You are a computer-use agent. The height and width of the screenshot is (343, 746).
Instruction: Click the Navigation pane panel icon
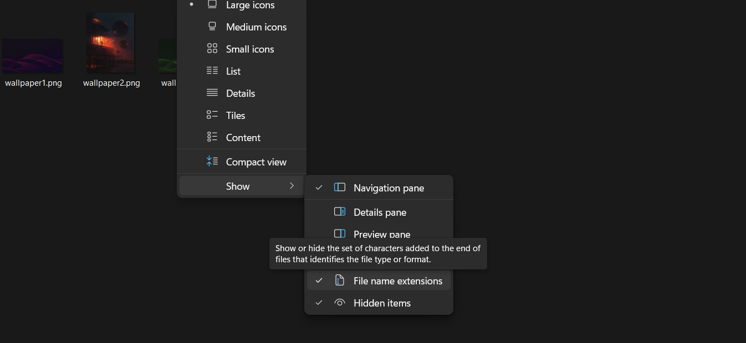coord(339,187)
